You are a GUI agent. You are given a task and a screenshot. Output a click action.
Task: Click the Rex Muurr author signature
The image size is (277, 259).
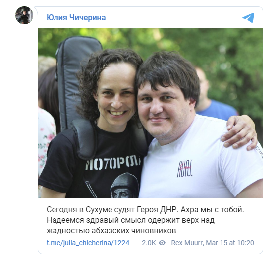click(x=187, y=243)
